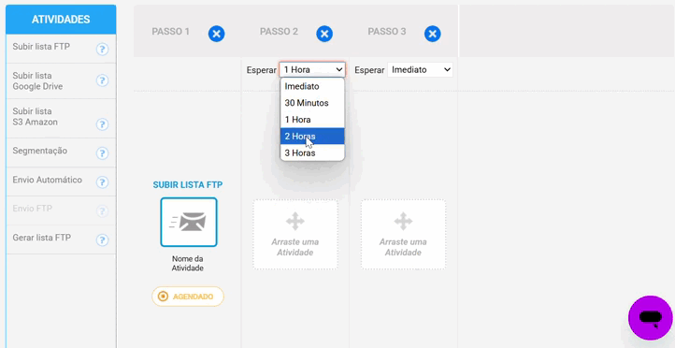675x348 pixels.
Task: Click Arraste uma Atividade text in Passo 3
Action: [x=403, y=247]
